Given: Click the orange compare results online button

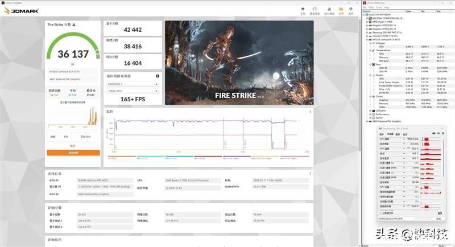Looking at the screenshot, I should (x=73, y=153).
